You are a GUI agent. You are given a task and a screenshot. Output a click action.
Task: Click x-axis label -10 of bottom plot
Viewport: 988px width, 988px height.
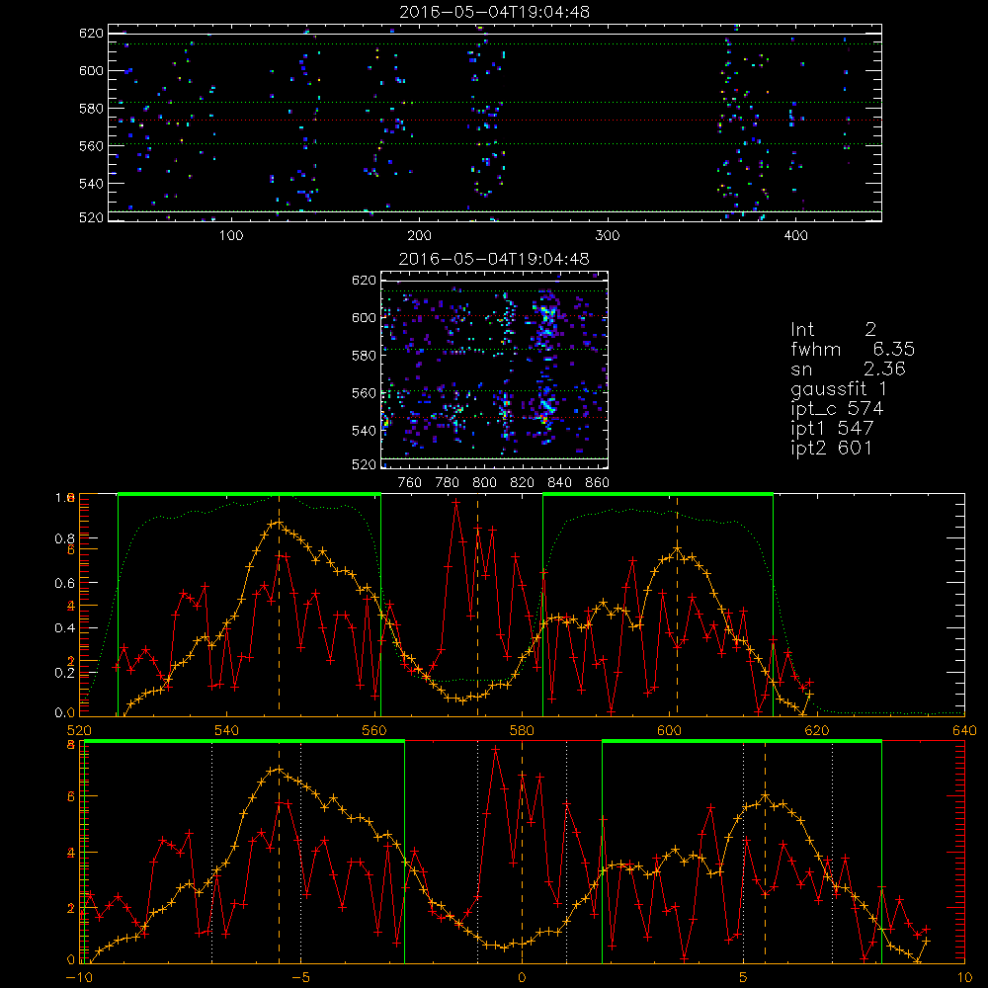[79, 978]
